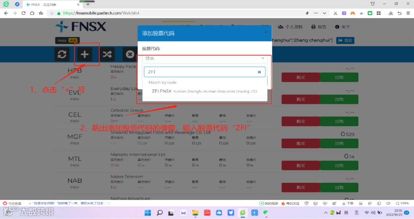Click 出售 for NAB row

339,187
